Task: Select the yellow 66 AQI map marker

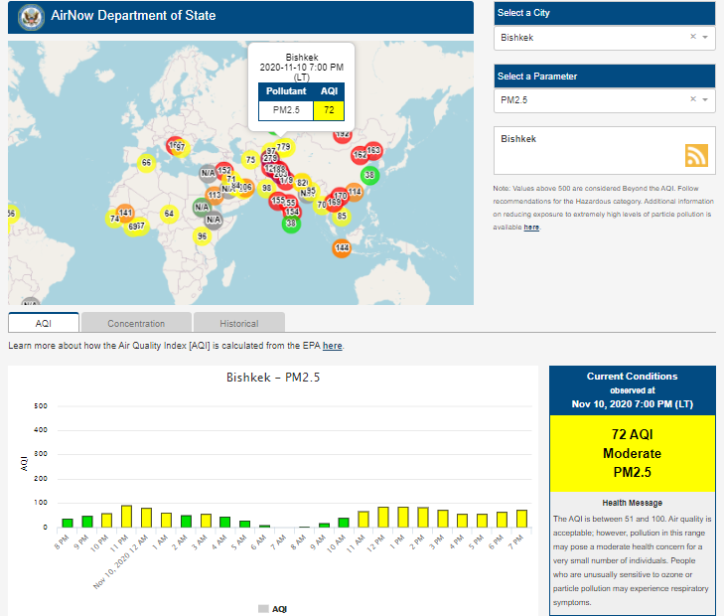Action: 147,163
